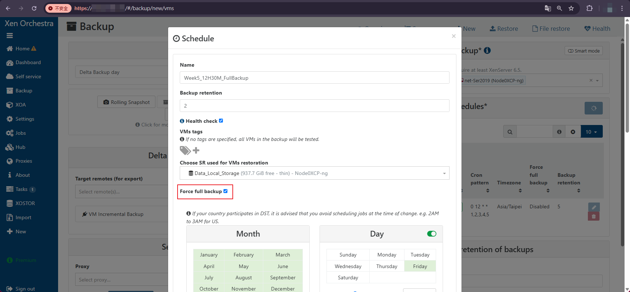Image resolution: width=630 pixels, height=292 pixels.
Task: Click the pencil edit schedule icon
Action: point(594,207)
